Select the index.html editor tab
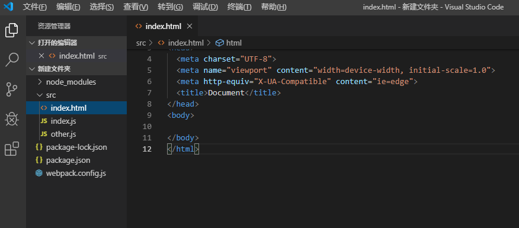 (x=164, y=26)
